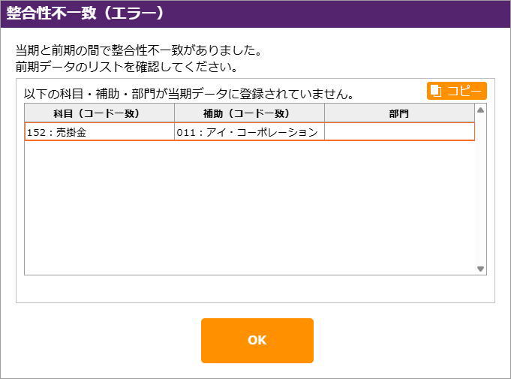Click the vertical scrollbar track of the list
Screen dimensions: 511x379
coord(481,188)
